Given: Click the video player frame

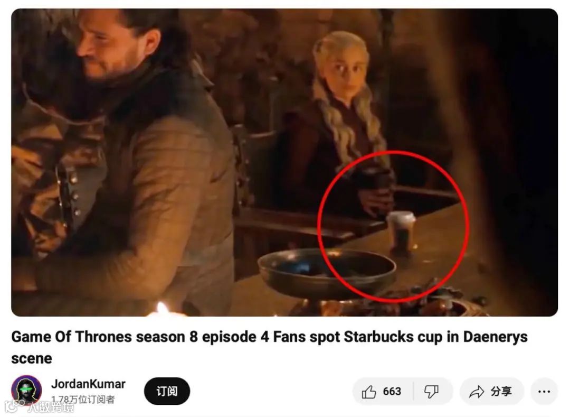Looking at the screenshot, I should coord(284,163).
